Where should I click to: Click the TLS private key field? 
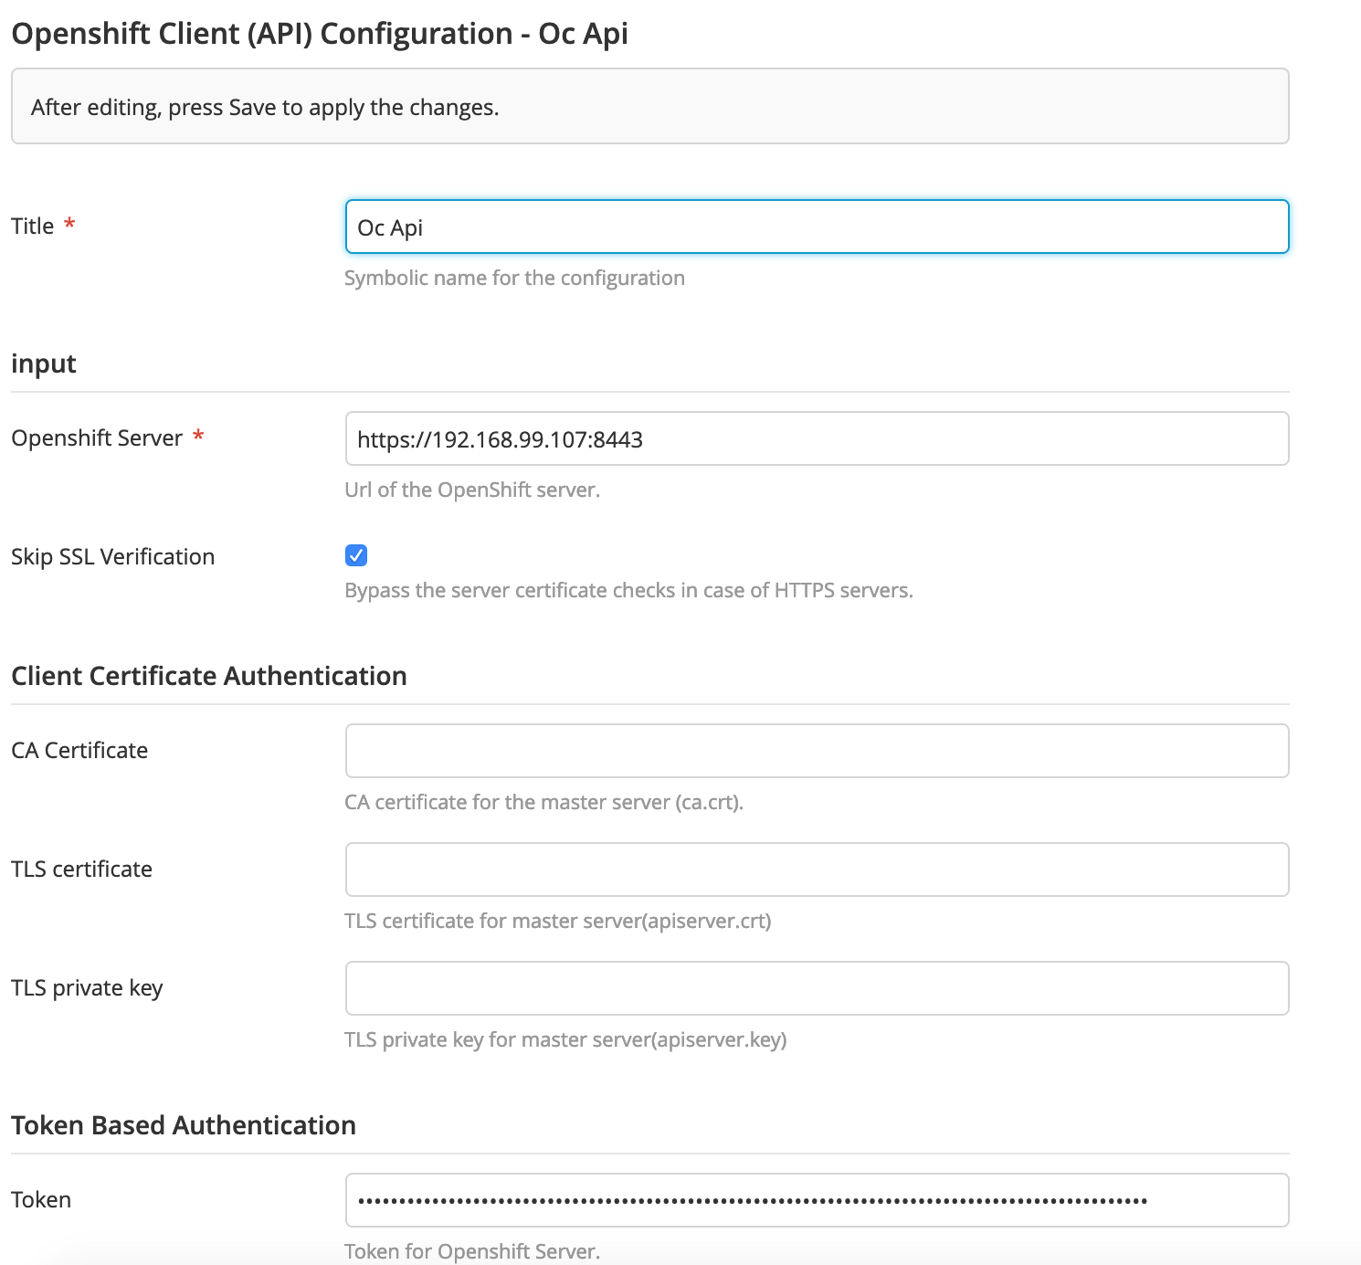click(816, 987)
